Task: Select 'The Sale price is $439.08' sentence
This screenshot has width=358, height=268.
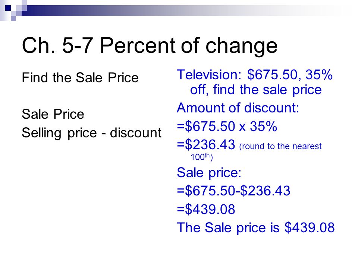Action: 256,227
